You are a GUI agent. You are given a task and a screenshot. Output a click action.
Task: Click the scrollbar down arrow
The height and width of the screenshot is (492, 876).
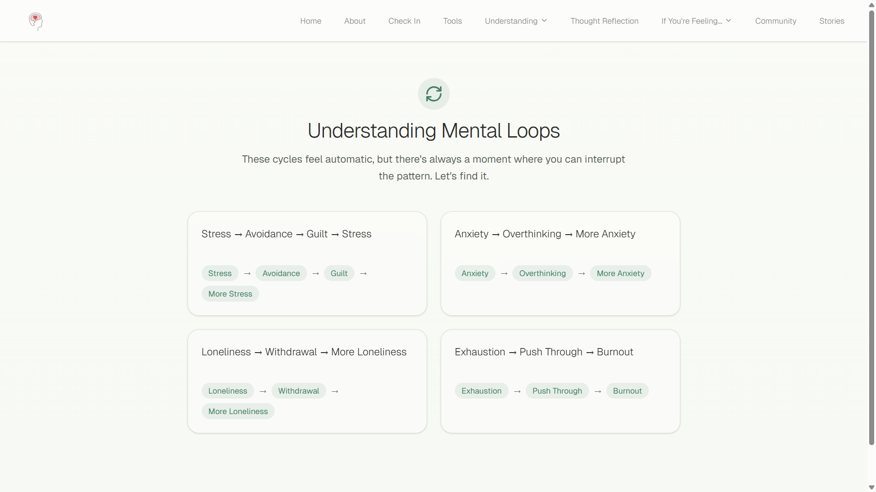pyautogui.click(x=871, y=487)
